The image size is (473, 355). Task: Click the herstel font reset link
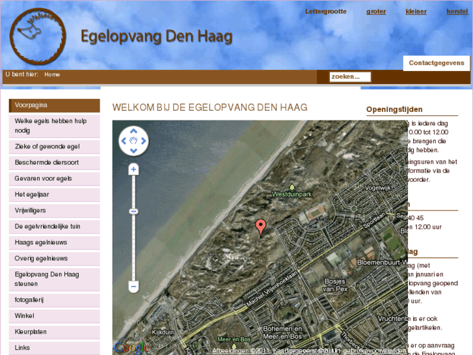(457, 12)
